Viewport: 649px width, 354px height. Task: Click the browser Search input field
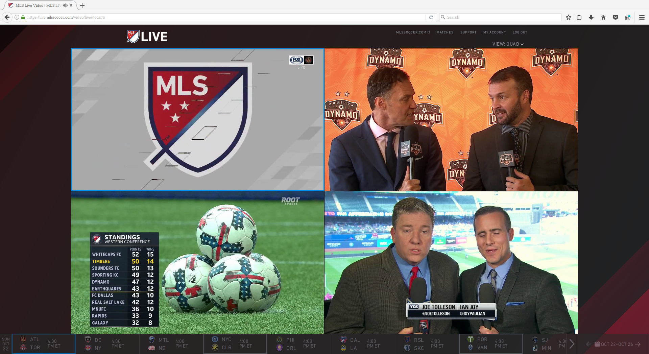(500, 17)
